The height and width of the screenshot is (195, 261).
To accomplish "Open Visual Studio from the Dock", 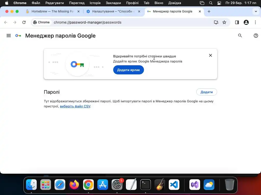I will coord(195,185).
